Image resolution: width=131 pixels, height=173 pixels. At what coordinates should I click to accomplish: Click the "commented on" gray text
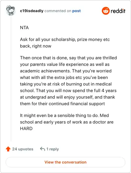pos(58,11)
